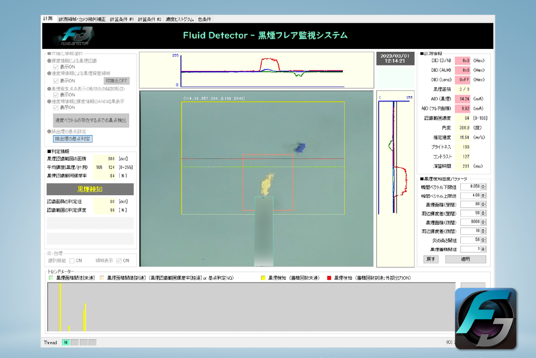Enable the 識別機能 ON checkbox

pos(72,261)
